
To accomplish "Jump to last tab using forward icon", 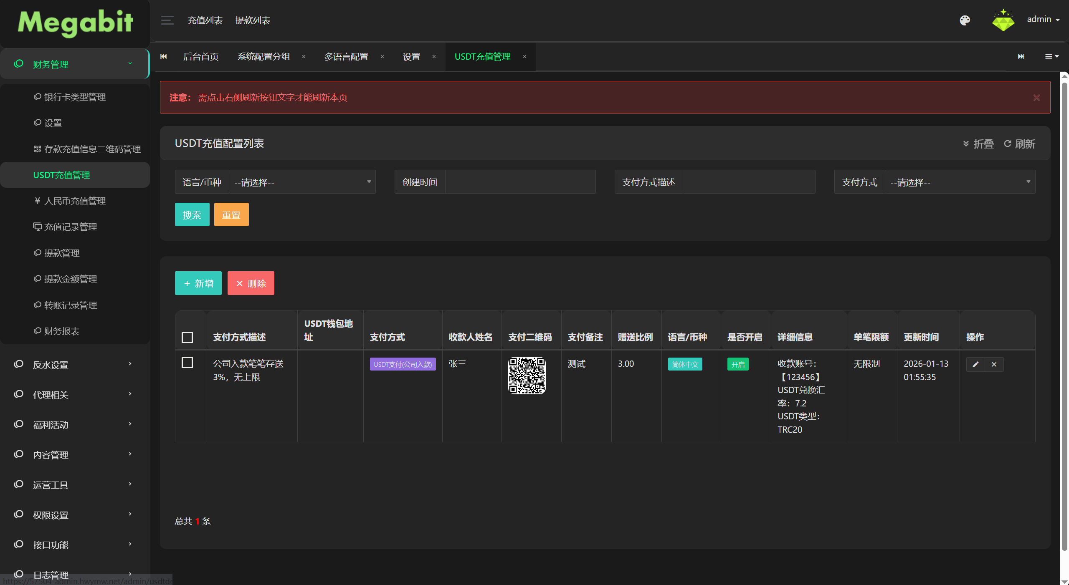I will click(x=1021, y=56).
